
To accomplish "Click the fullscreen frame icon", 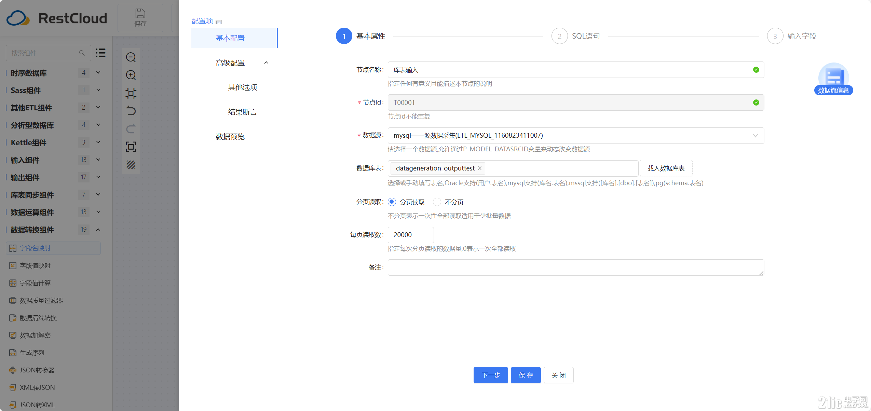I will (131, 147).
